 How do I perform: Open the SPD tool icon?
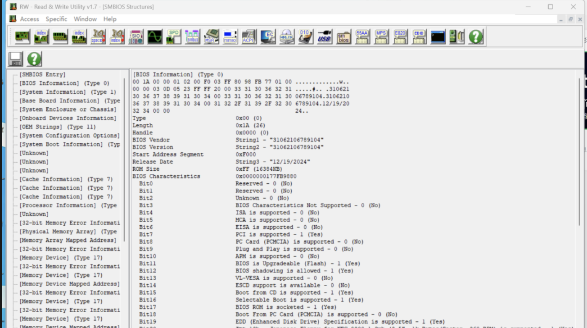coord(173,36)
